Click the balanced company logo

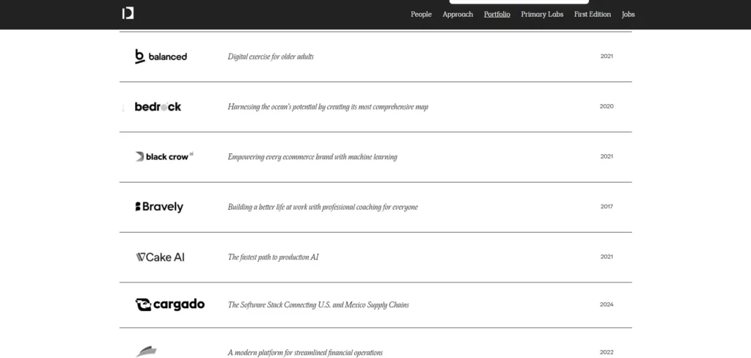pyautogui.click(x=161, y=56)
